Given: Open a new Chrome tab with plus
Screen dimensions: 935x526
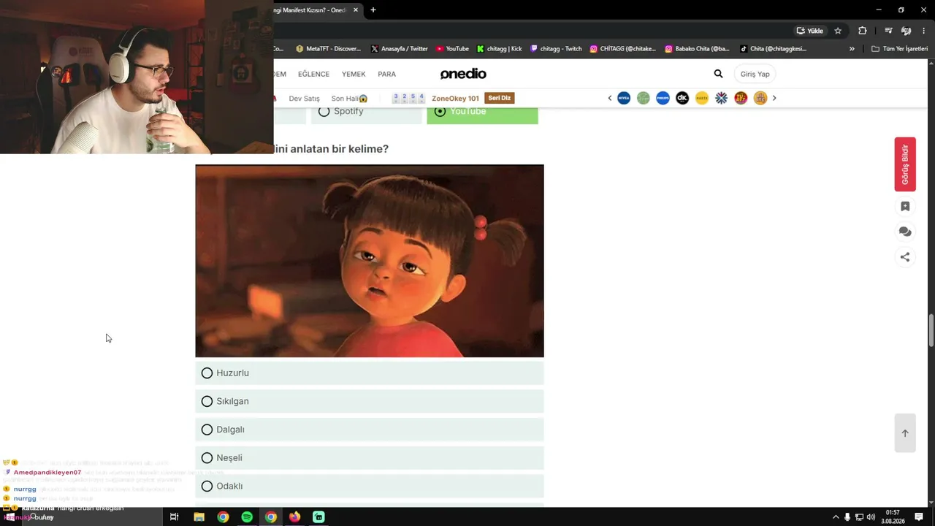Looking at the screenshot, I should click(373, 10).
